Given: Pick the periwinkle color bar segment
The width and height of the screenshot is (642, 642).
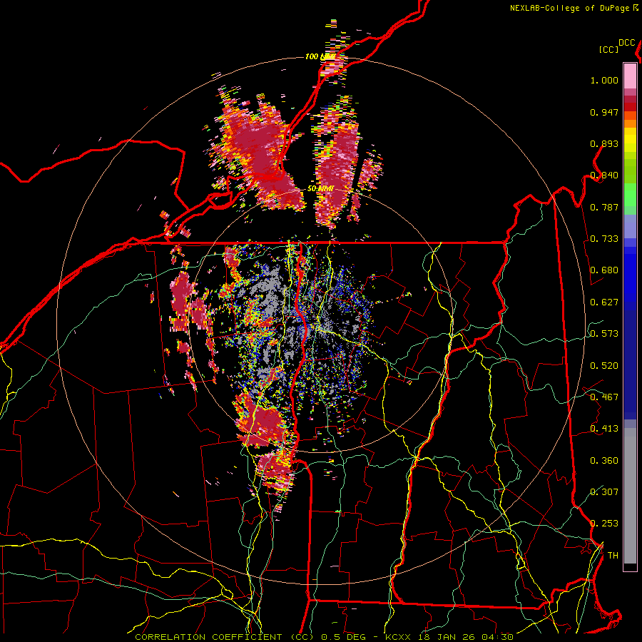Looking at the screenshot, I should point(630,226).
